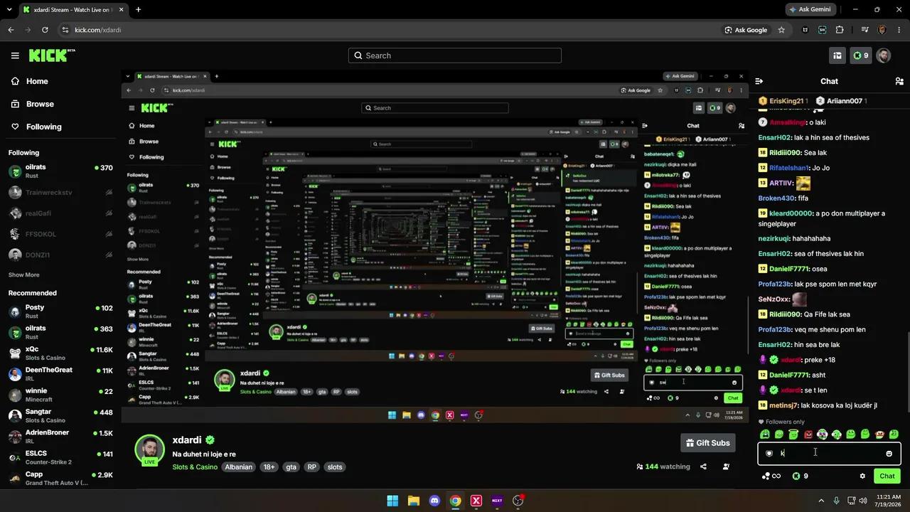Collapse the chat panel using the arrow icon
910x512 pixels.
tap(759, 81)
